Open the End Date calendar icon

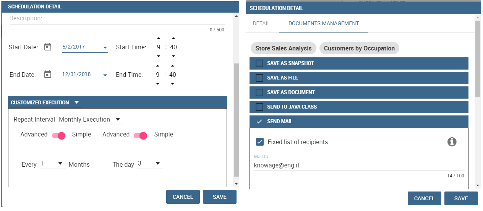pyautogui.click(x=47, y=74)
